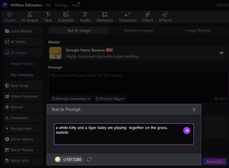Open AI Video in sidebar
Viewport: 229px width, 168px height.
[x=24, y=42]
